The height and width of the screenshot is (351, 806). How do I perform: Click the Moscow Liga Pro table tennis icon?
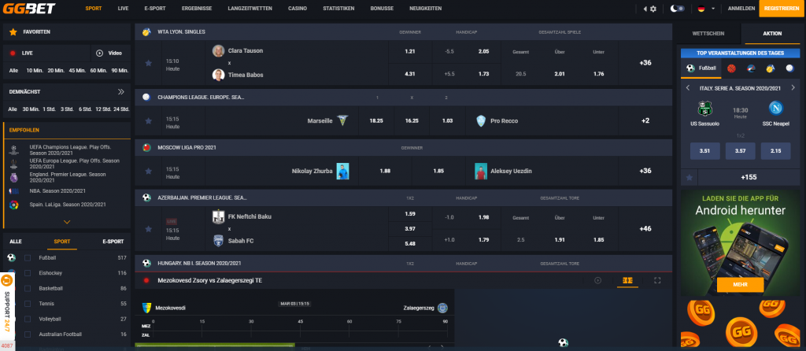[146, 147]
